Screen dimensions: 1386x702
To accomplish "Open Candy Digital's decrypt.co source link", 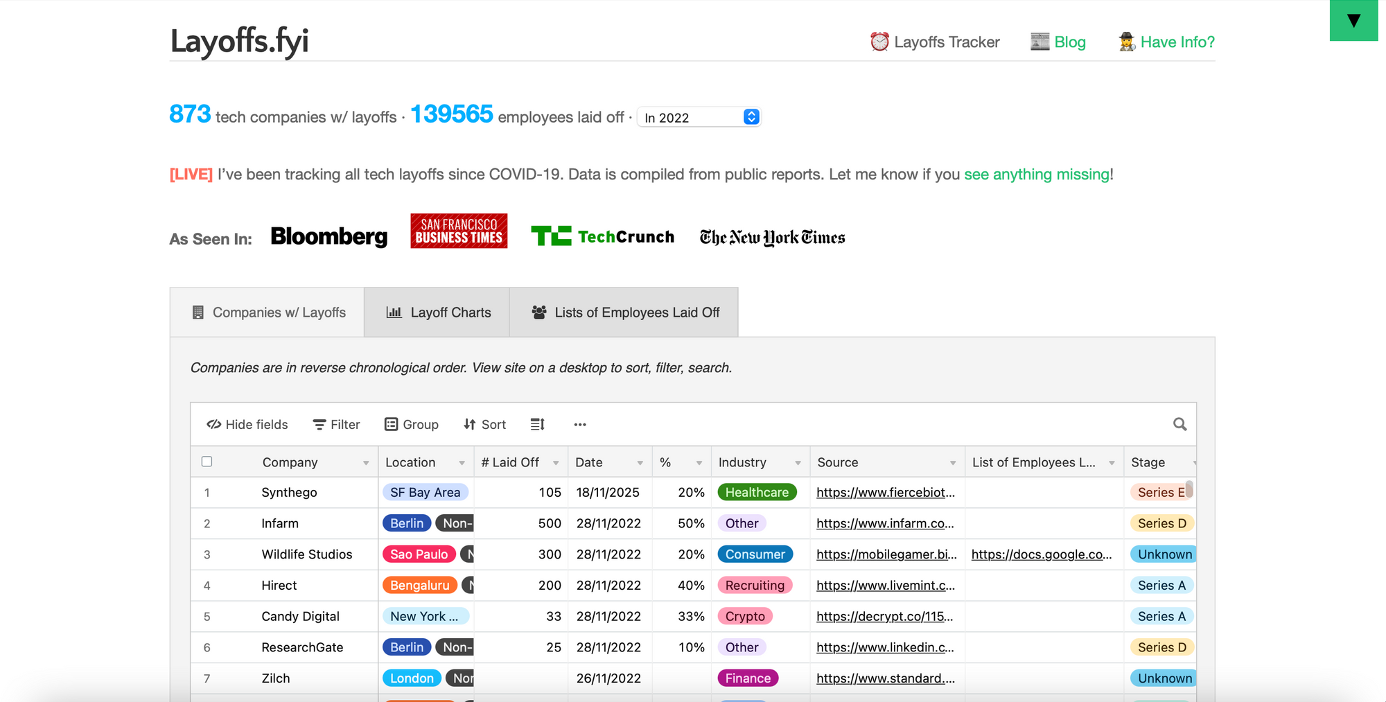I will pos(885,617).
